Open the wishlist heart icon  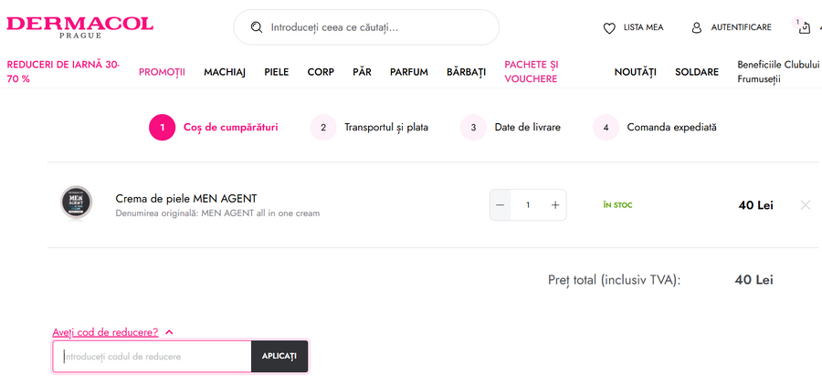click(x=609, y=28)
